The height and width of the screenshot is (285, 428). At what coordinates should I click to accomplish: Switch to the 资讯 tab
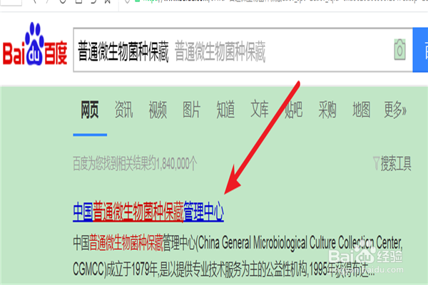[123, 110]
